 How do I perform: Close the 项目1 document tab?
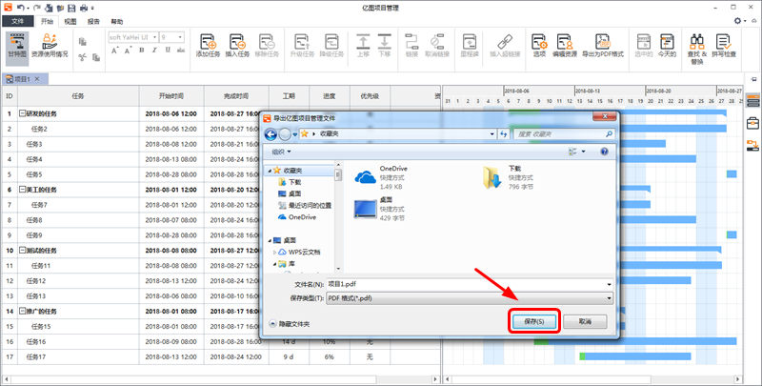point(37,79)
